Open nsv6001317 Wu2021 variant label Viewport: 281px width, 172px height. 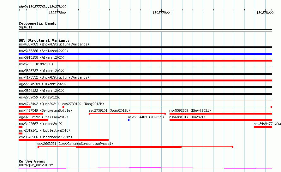coord(187,117)
